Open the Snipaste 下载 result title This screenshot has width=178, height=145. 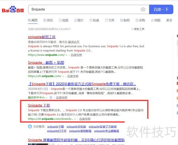pyautogui.click(x=39, y=105)
